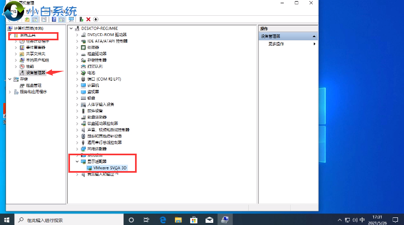Collapse the DESKTOP-REGJM6E root node
The width and height of the screenshot is (404, 225).
coord(72,28)
